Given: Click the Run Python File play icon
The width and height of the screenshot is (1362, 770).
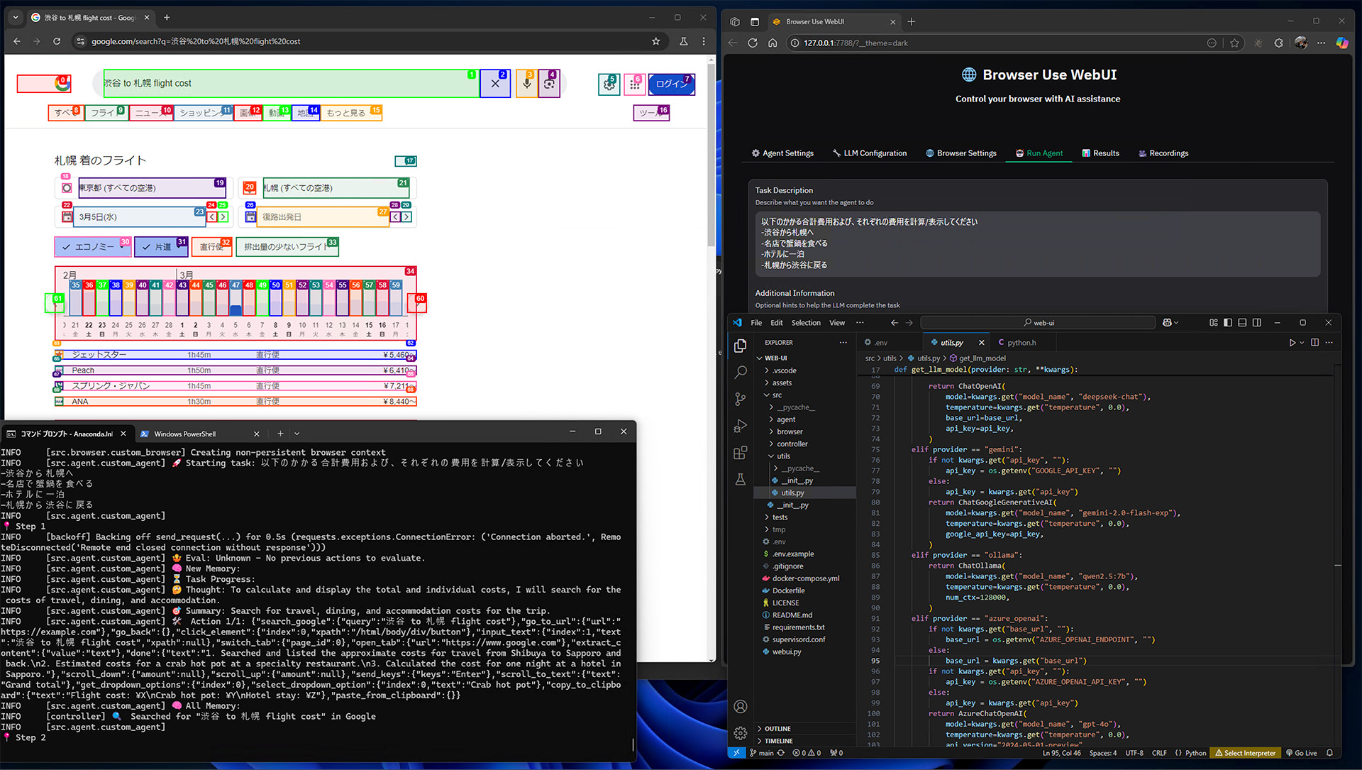Looking at the screenshot, I should pos(1292,343).
